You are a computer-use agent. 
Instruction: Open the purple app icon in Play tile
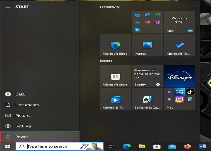pyautogui.click(x=169, y=92)
